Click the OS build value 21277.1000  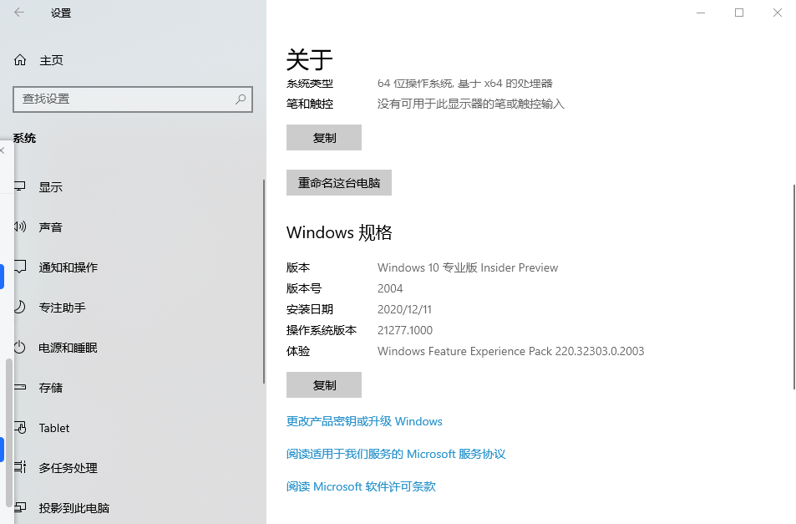pyautogui.click(x=404, y=330)
